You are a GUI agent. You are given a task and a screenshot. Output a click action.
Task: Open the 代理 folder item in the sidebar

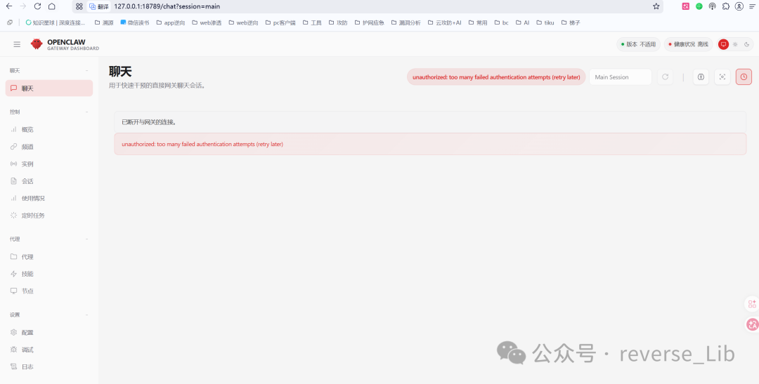[x=49, y=257]
